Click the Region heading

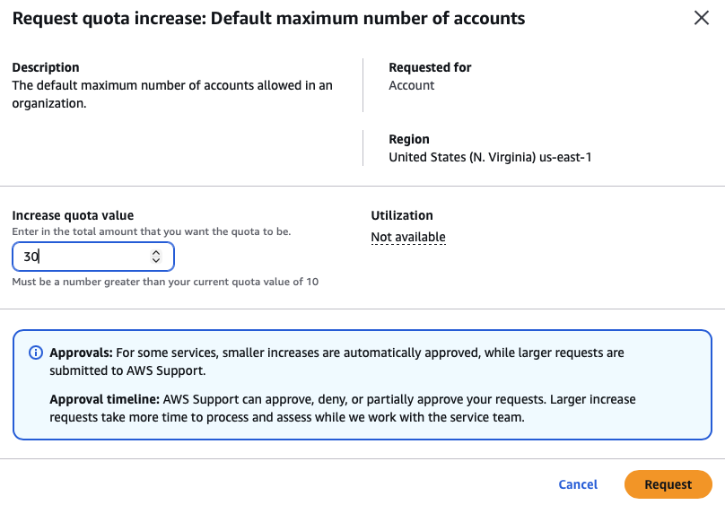(x=409, y=139)
